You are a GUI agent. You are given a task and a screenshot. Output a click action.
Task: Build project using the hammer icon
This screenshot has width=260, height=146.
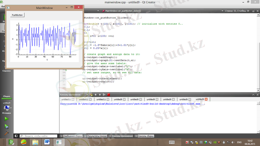(6, 133)
